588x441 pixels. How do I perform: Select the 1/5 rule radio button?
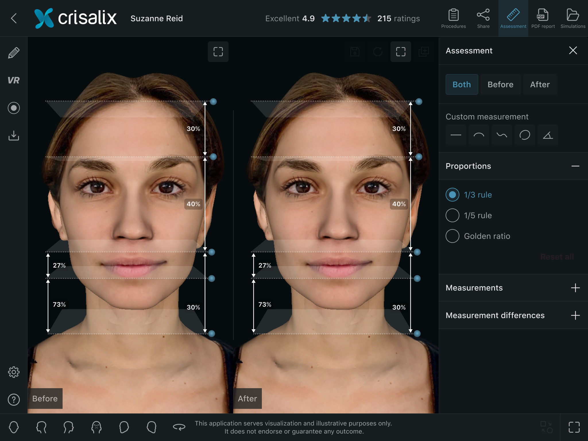(452, 215)
